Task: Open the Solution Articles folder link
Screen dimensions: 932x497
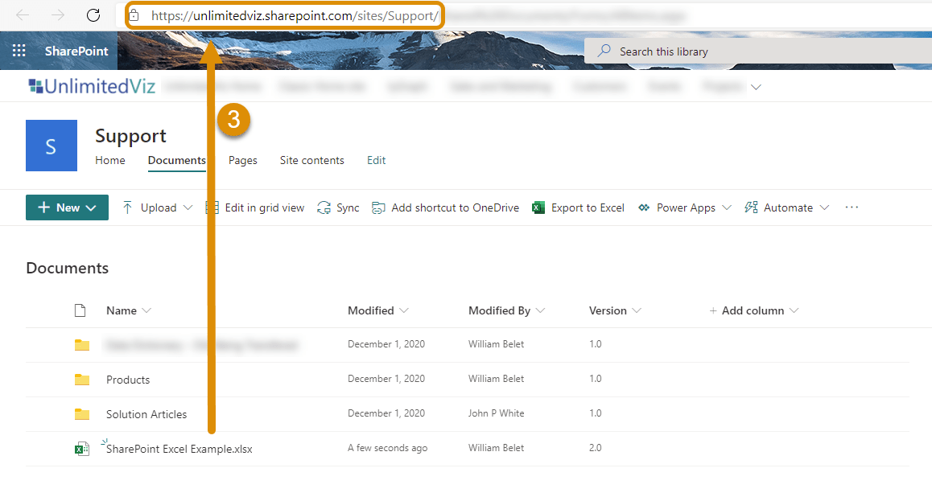Action: [x=146, y=413]
